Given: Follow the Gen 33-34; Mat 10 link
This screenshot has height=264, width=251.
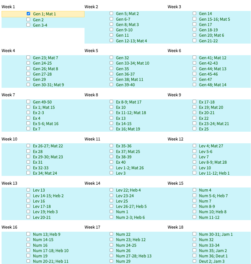Looking at the screenshot, I should (x=133, y=63).
